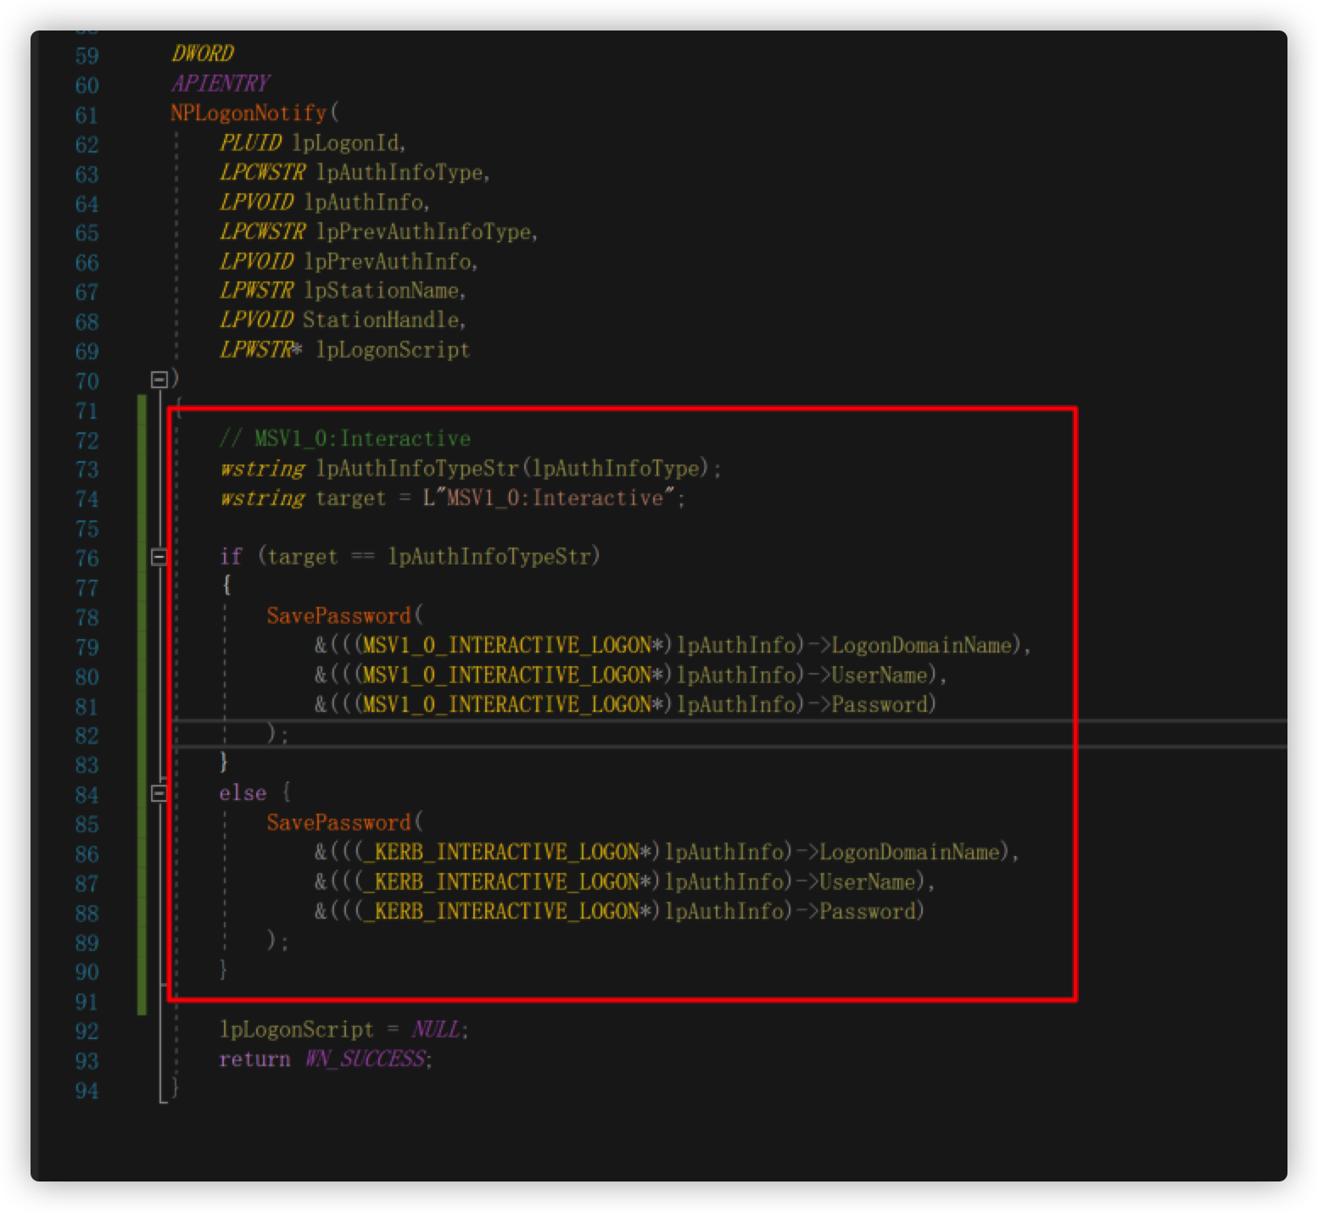Click the DWORD return type on line 59
1318x1212 pixels.
click(203, 53)
